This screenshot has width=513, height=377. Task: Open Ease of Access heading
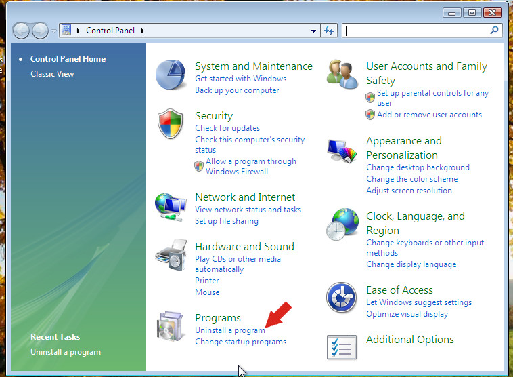(399, 290)
